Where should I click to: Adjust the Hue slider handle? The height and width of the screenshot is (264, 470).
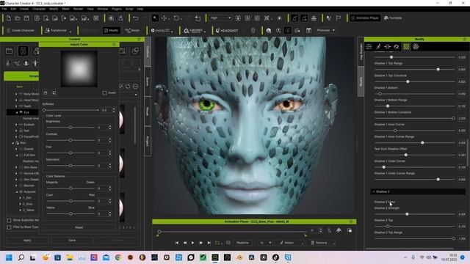(70, 153)
